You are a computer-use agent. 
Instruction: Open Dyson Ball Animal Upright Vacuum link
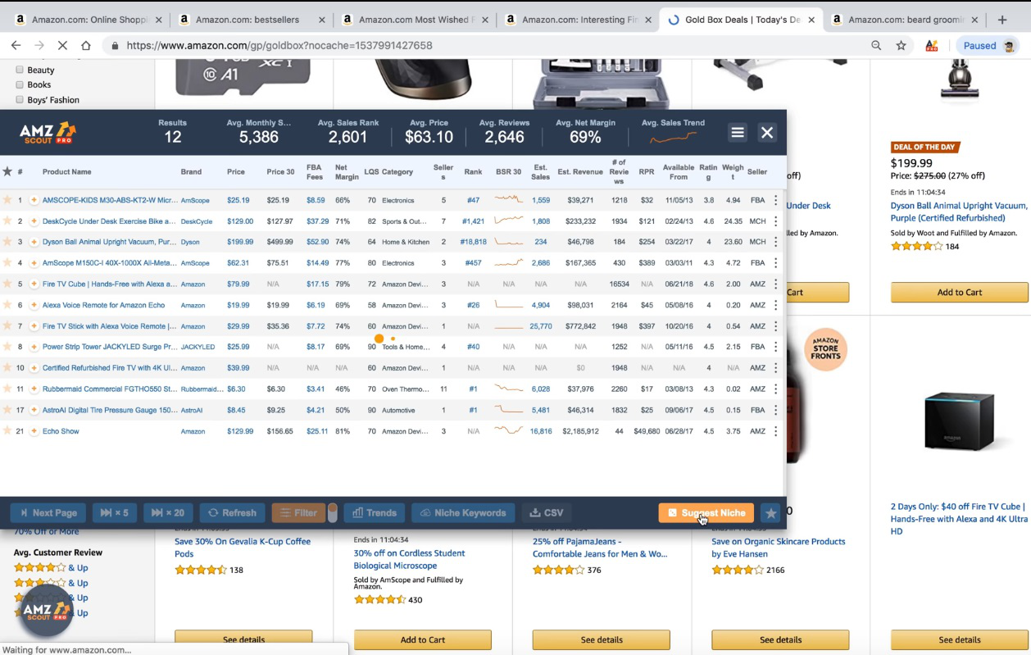[x=959, y=212]
